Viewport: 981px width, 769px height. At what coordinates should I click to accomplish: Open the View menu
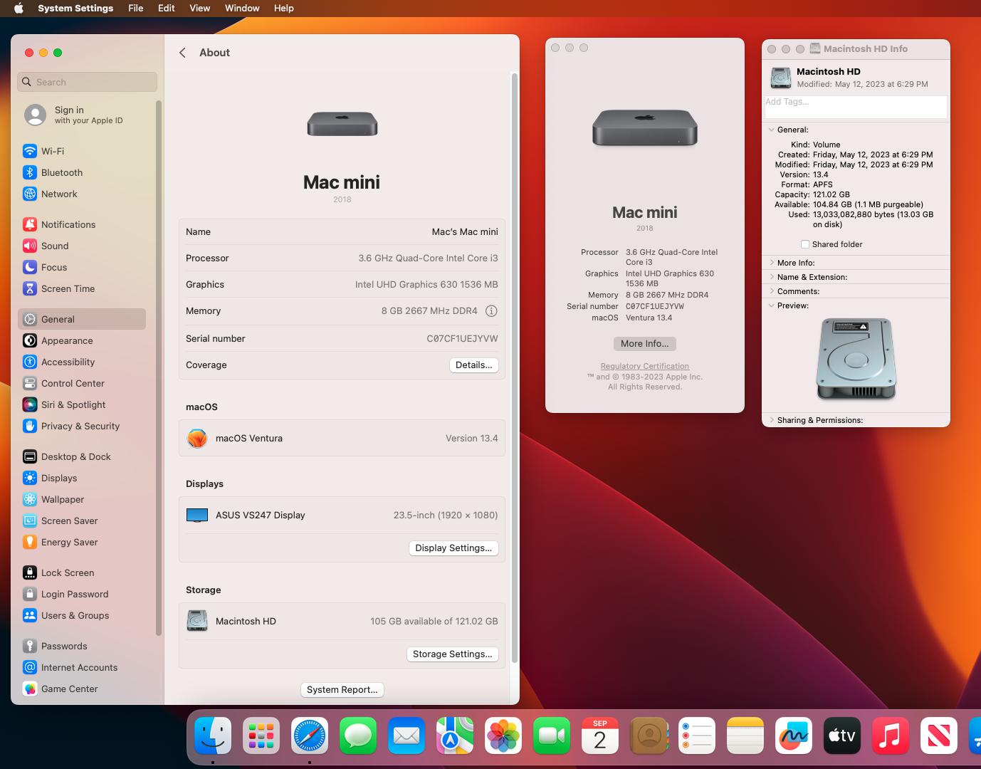pyautogui.click(x=199, y=8)
